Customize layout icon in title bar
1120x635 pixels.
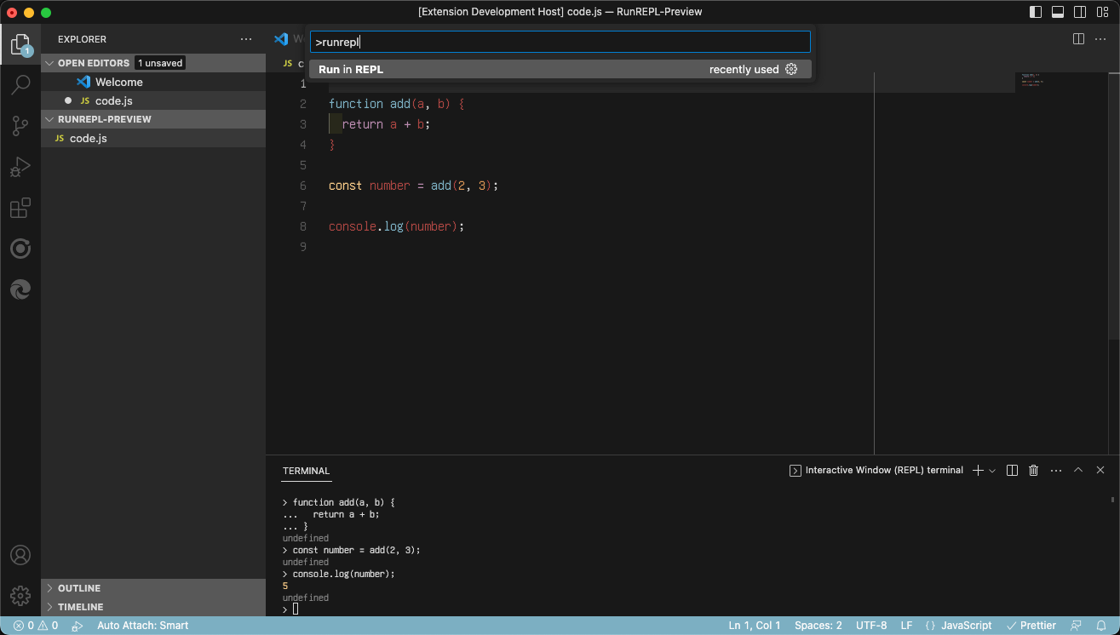click(x=1102, y=12)
